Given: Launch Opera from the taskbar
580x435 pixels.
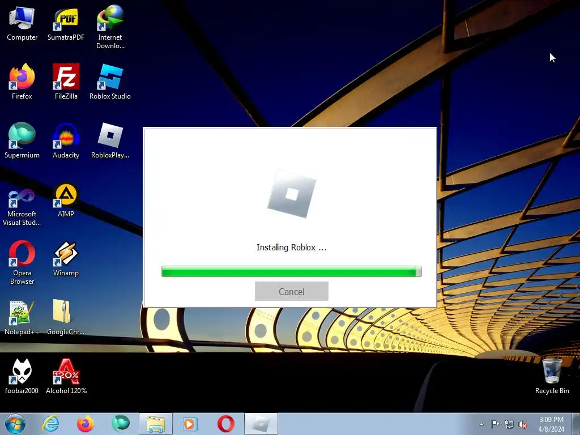Looking at the screenshot, I should coord(225,424).
